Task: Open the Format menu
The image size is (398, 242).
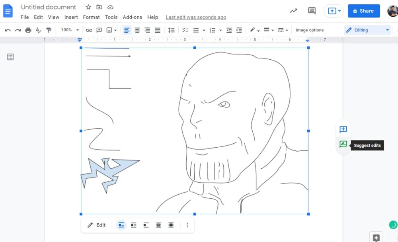Action: [91, 17]
